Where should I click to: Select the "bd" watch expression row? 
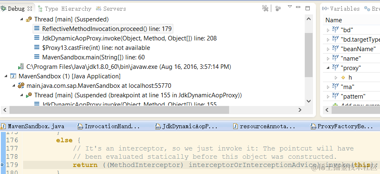pyautogui.click(x=351, y=30)
